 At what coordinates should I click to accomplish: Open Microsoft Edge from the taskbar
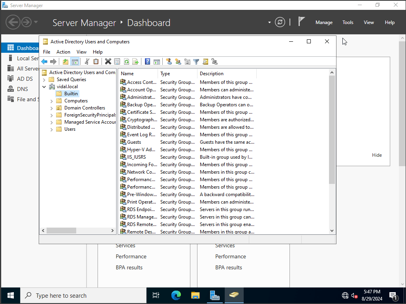(x=176, y=295)
